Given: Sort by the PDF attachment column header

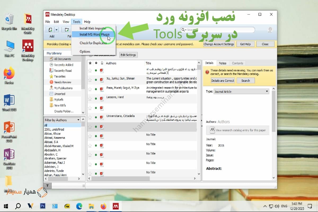Looking at the screenshot, I should point(102,63).
